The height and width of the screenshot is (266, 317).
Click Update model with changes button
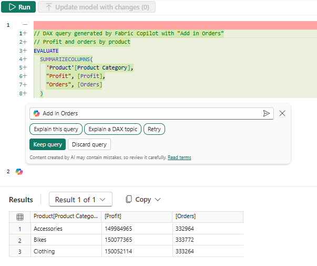pyautogui.click(x=97, y=7)
